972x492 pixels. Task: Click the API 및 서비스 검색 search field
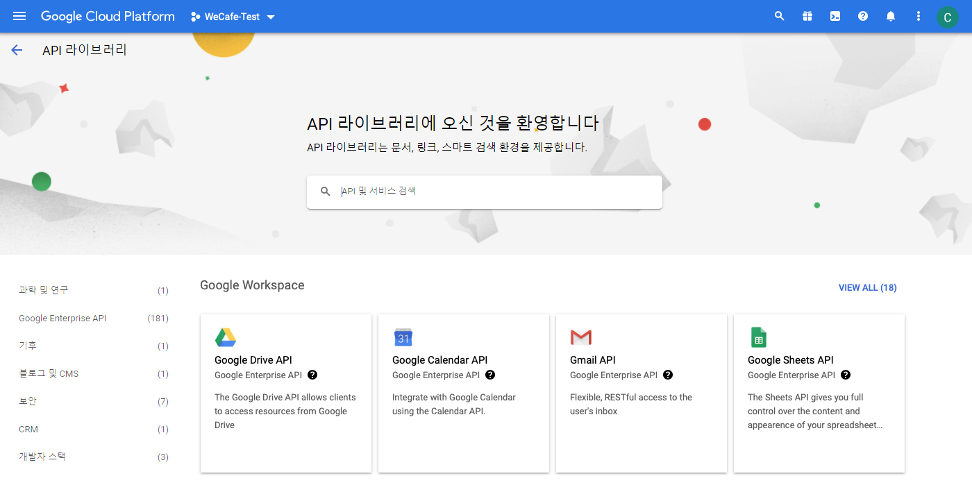point(484,192)
